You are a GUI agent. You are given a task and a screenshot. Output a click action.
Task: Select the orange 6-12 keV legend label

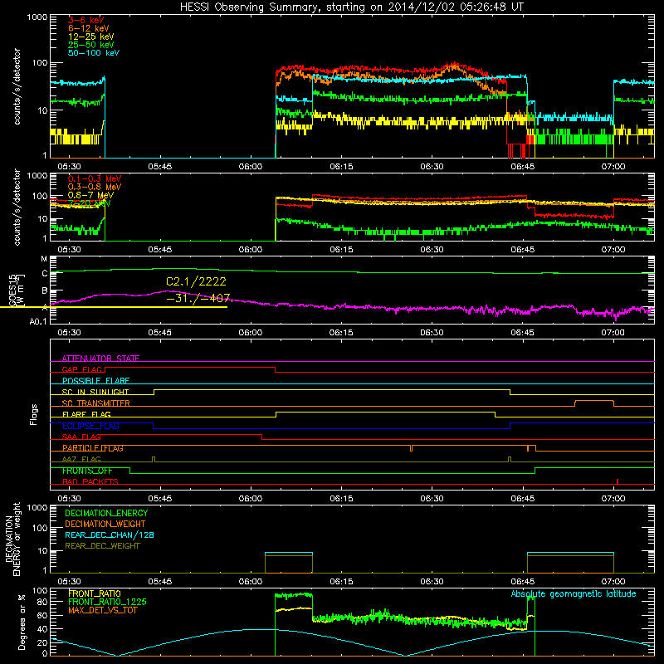point(89,28)
